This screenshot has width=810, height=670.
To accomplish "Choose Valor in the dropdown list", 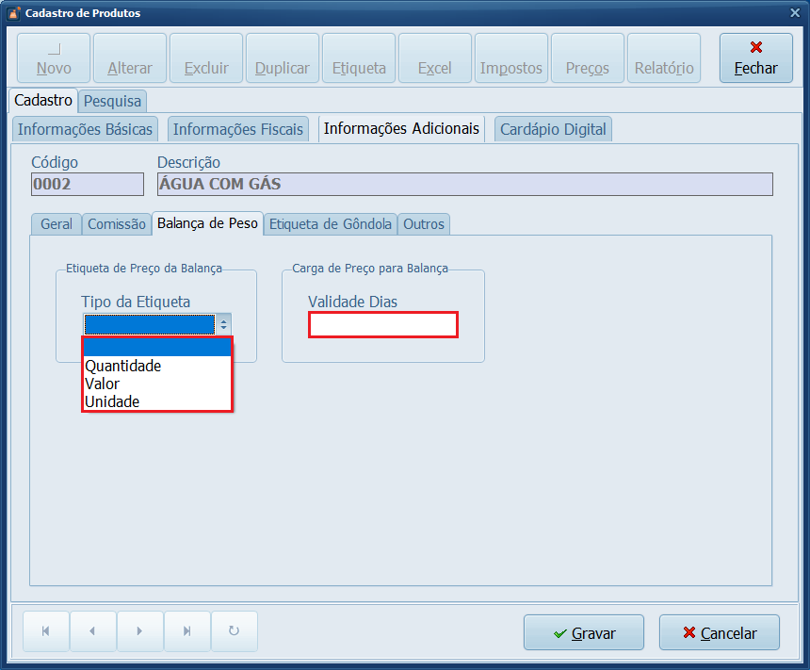I will [103, 384].
